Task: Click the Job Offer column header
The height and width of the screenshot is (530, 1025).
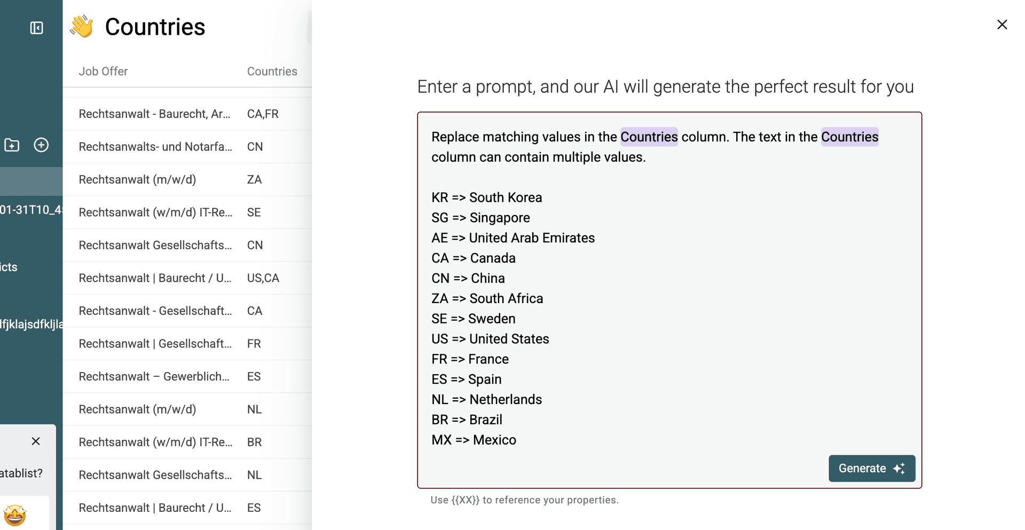Action: pos(103,72)
